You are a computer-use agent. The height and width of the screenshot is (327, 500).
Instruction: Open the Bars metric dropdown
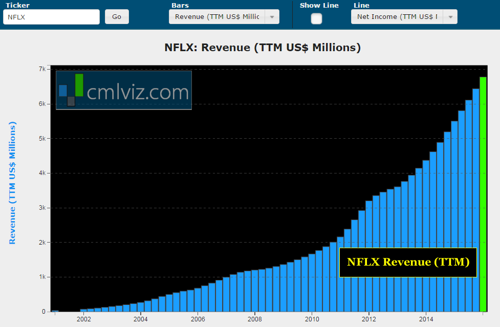(224, 17)
